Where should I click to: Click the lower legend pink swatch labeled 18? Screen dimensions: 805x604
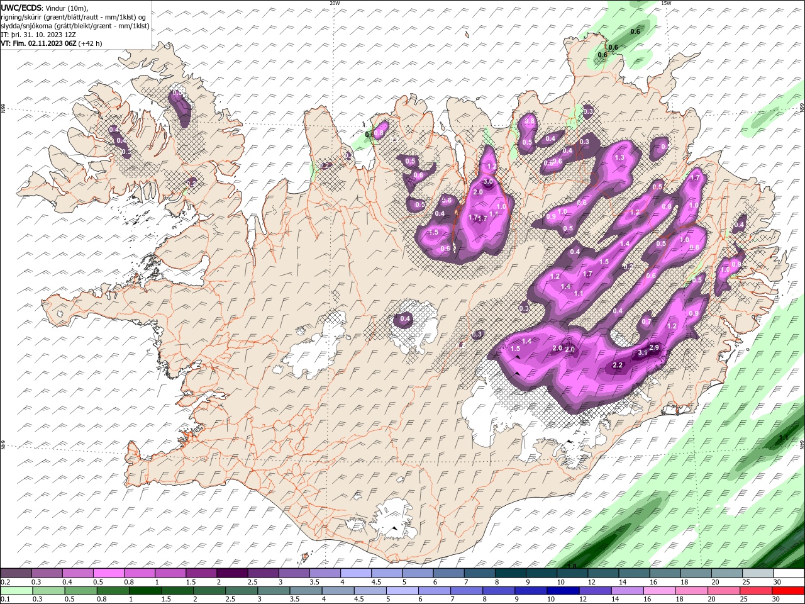(x=692, y=591)
